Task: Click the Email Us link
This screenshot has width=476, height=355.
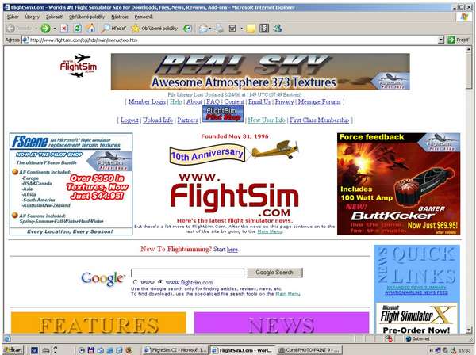Action: pos(259,102)
